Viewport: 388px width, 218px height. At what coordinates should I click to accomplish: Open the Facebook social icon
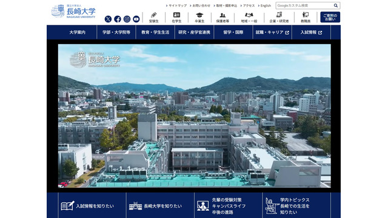pyautogui.click(x=118, y=19)
